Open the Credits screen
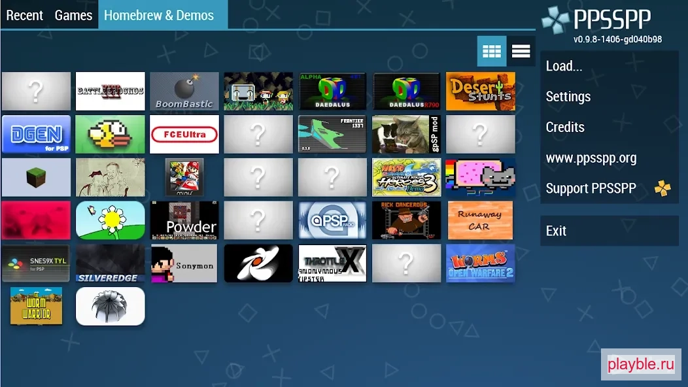 point(610,127)
